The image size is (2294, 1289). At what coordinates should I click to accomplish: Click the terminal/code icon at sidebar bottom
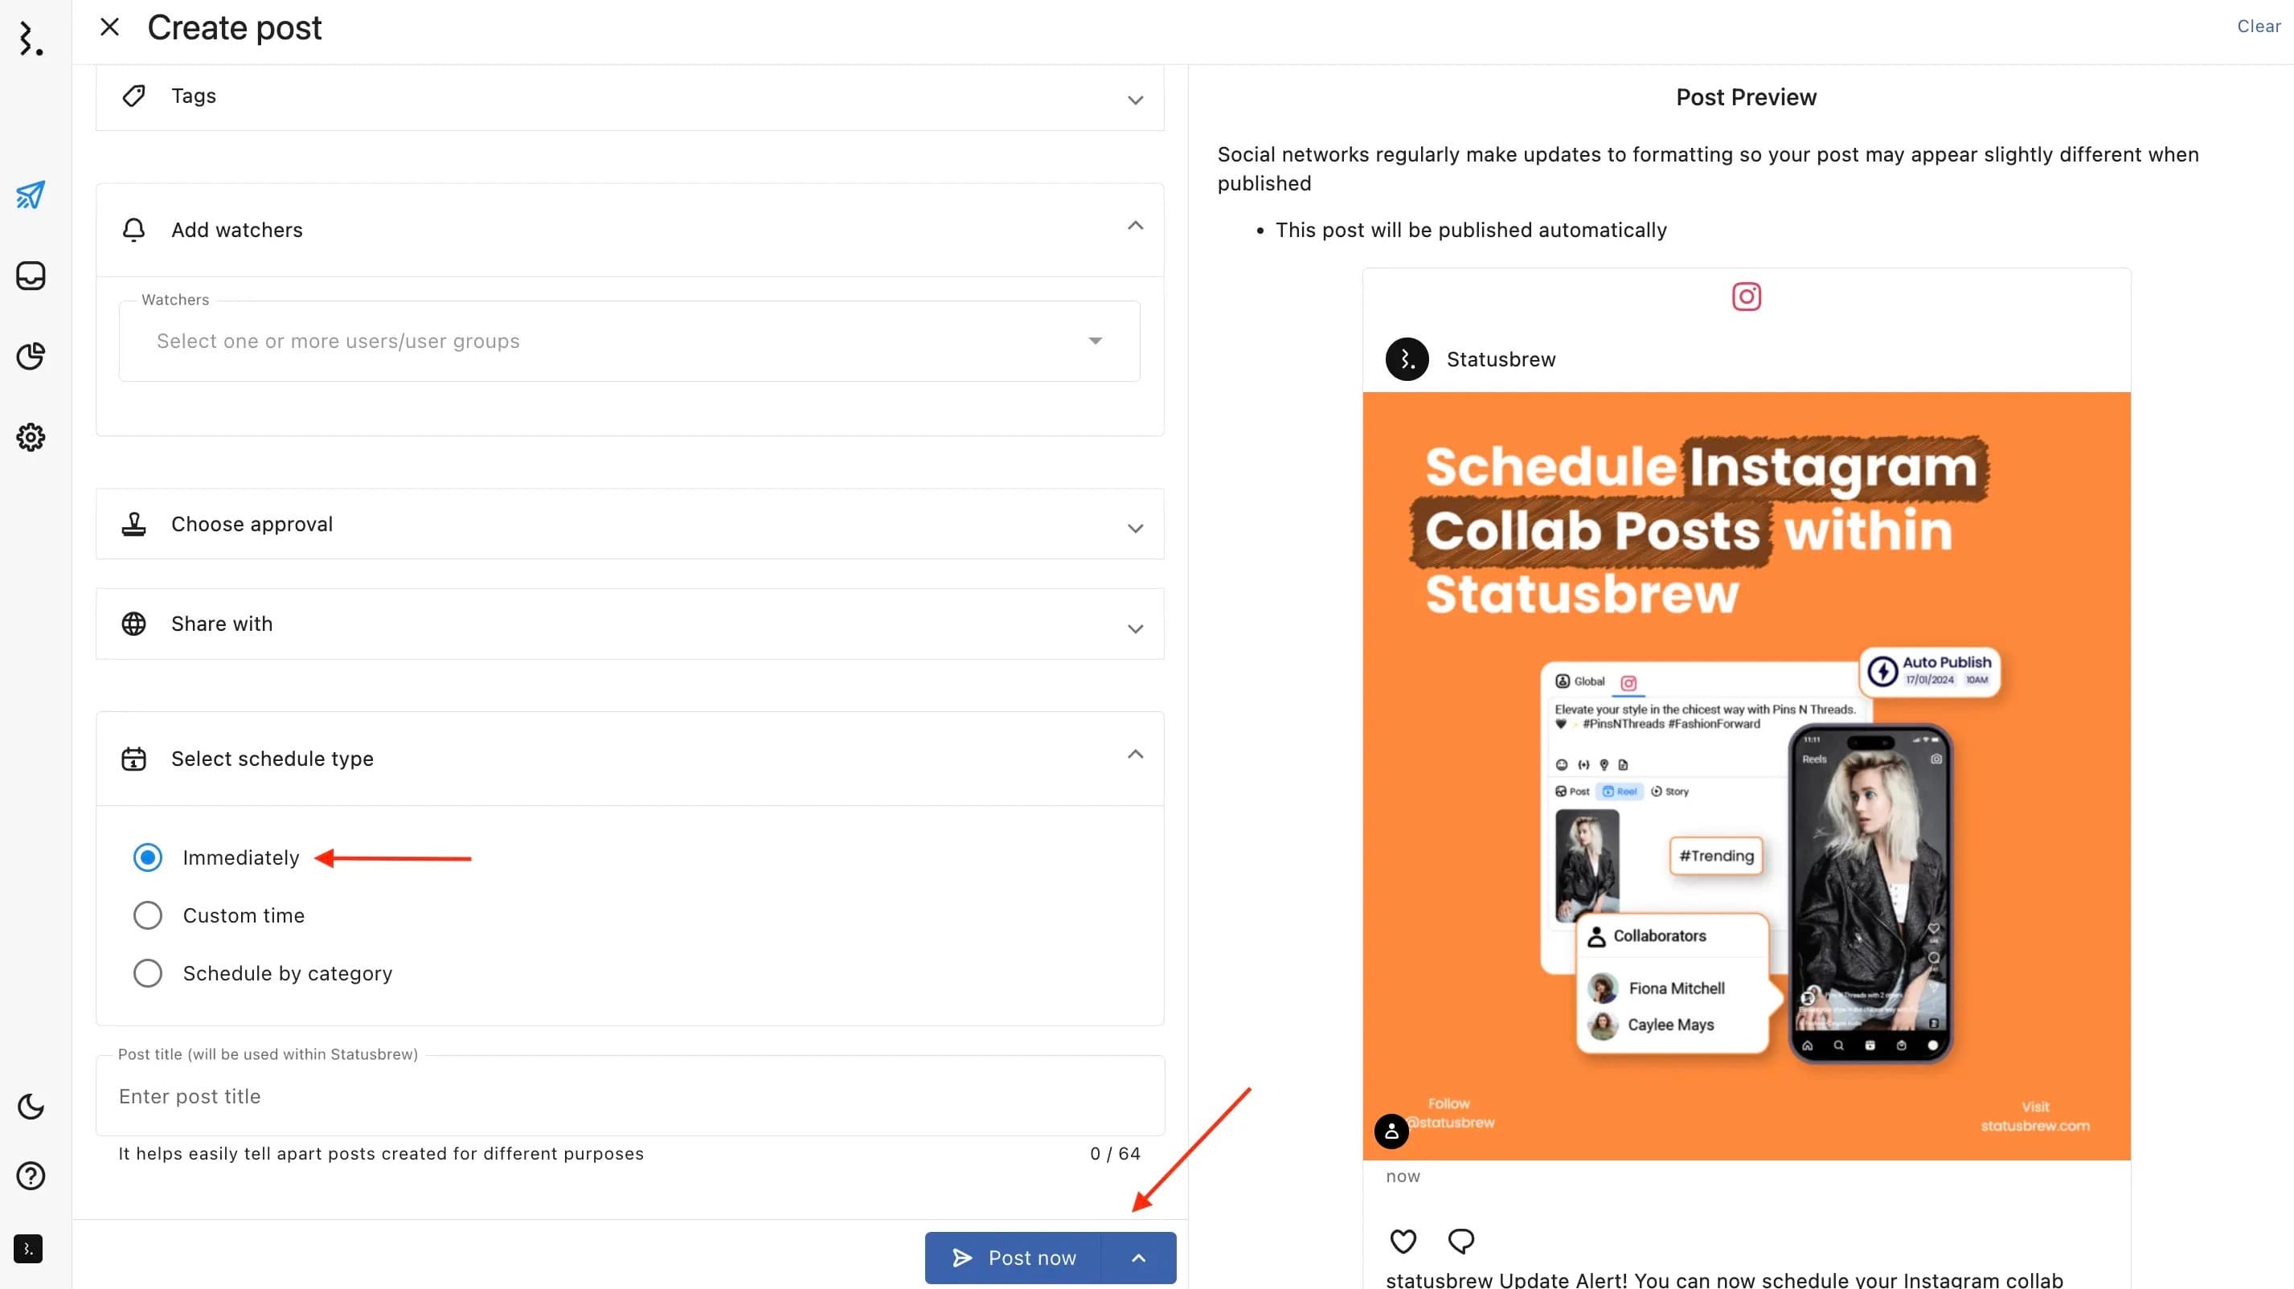30,1248
